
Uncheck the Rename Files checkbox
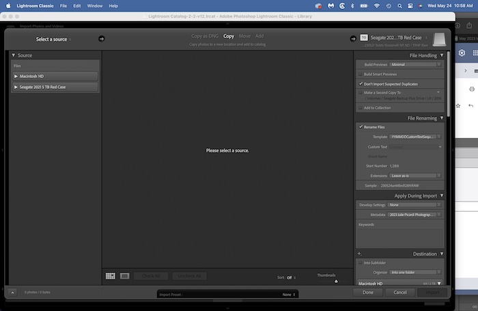pos(361,126)
